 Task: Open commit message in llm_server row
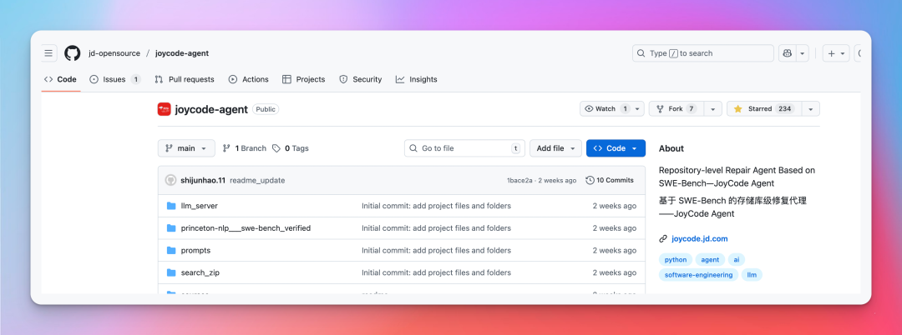pos(436,205)
